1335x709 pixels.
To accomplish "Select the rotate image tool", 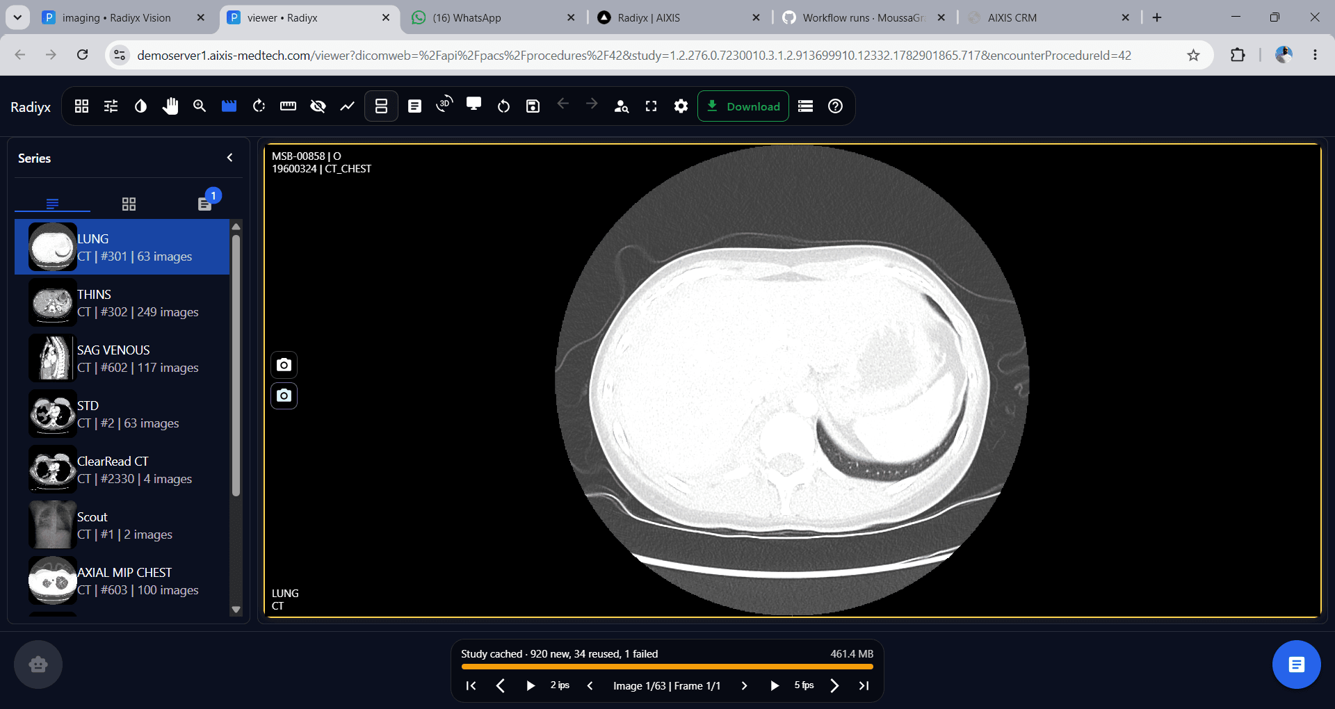I will 259,106.
